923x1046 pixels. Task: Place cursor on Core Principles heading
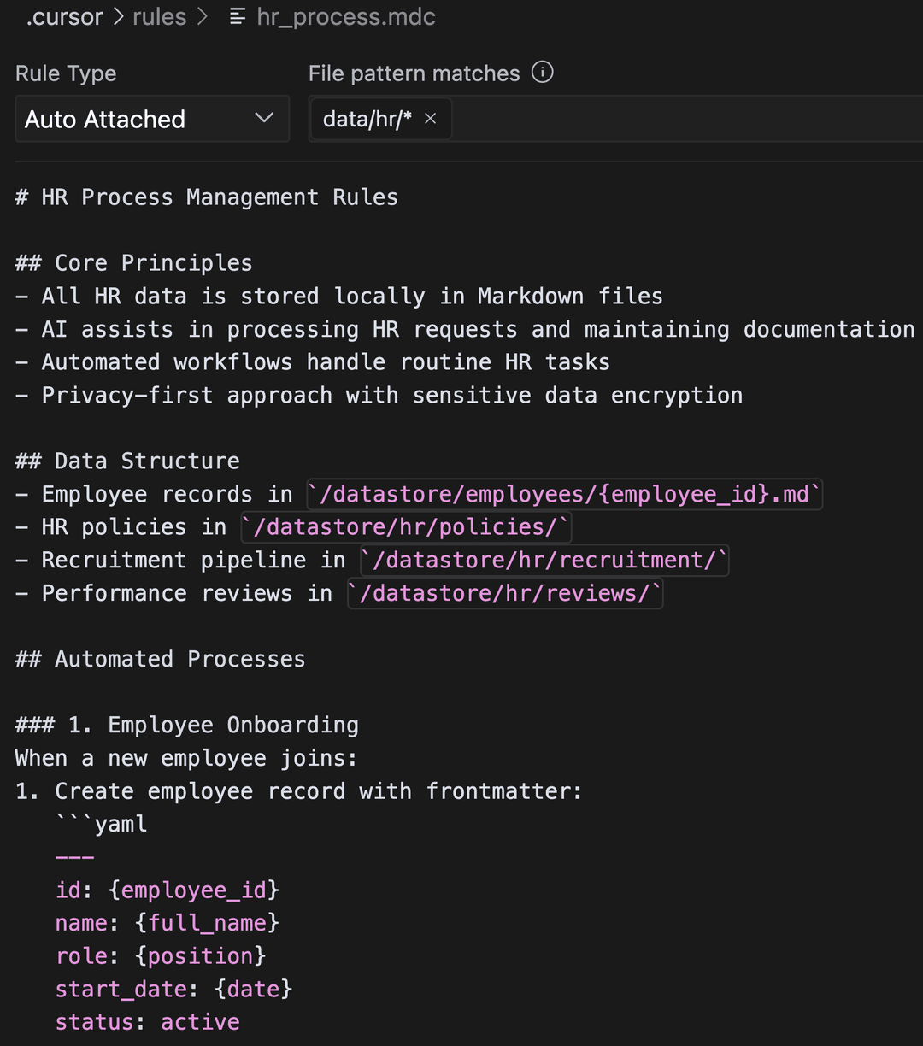point(153,263)
